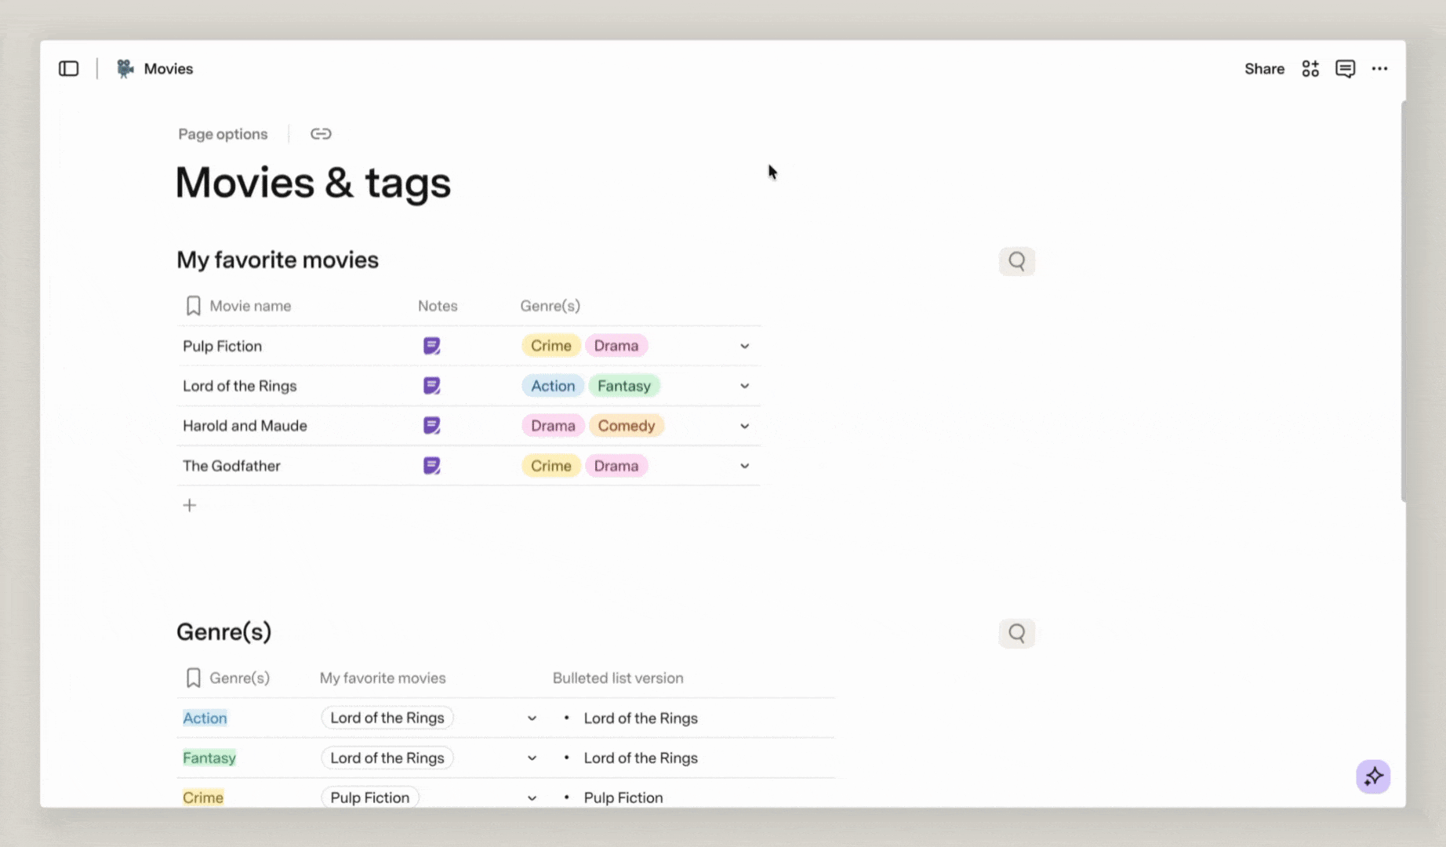Toggle the sidebar panel icon
The width and height of the screenshot is (1446, 847).
tap(69, 69)
